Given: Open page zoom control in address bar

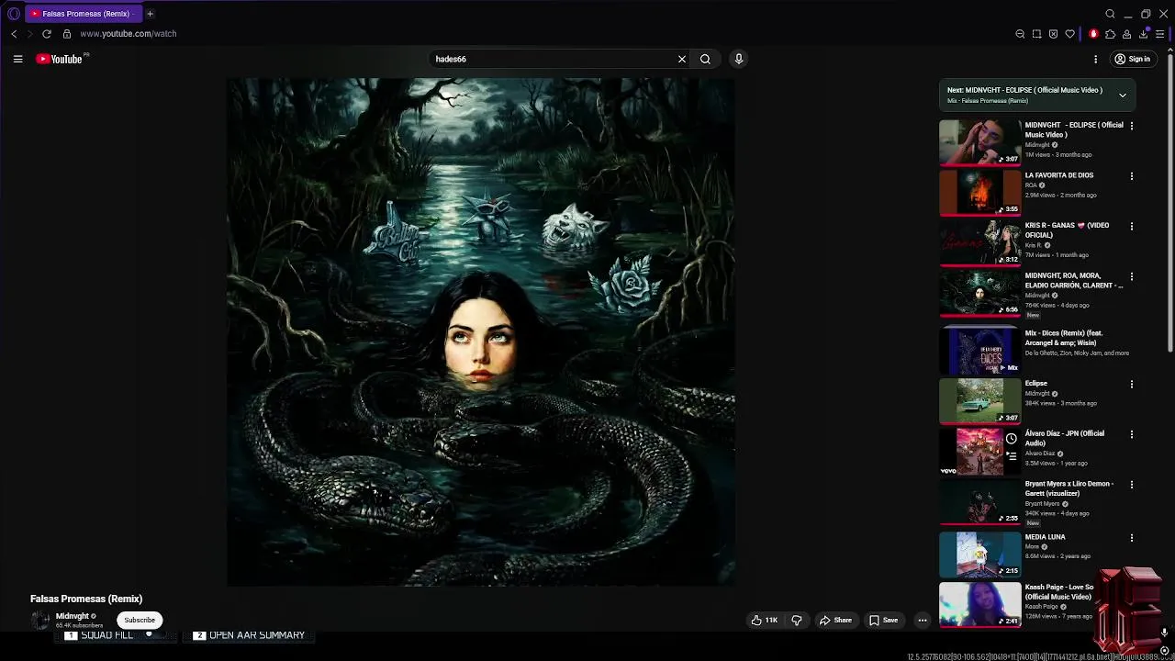Looking at the screenshot, I should tap(1020, 34).
